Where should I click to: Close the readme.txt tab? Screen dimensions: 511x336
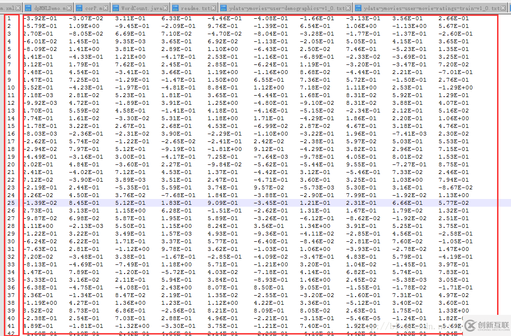click(214, 8)
